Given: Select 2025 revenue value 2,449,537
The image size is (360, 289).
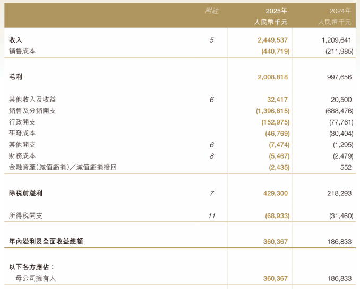Looking at the screenshot, I should [272, 40].
